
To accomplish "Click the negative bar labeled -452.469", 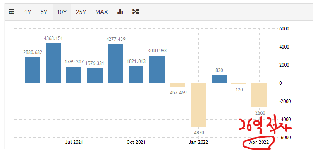I will coord(177,85).
